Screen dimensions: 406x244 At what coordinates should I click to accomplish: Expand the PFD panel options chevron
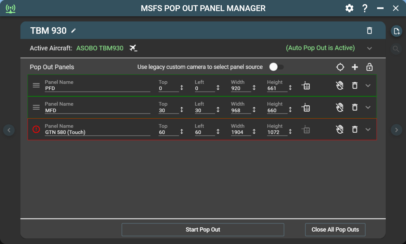tap(368, 86)
